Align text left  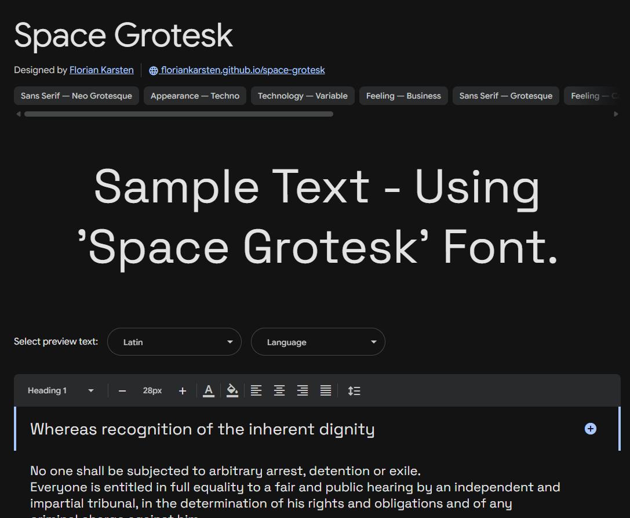(256, 390)
